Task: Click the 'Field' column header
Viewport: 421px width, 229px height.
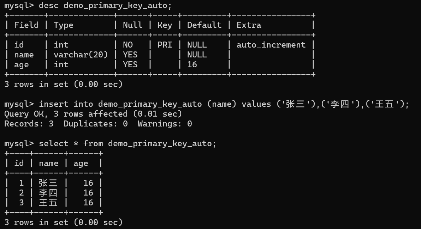Action: point(26,25)
